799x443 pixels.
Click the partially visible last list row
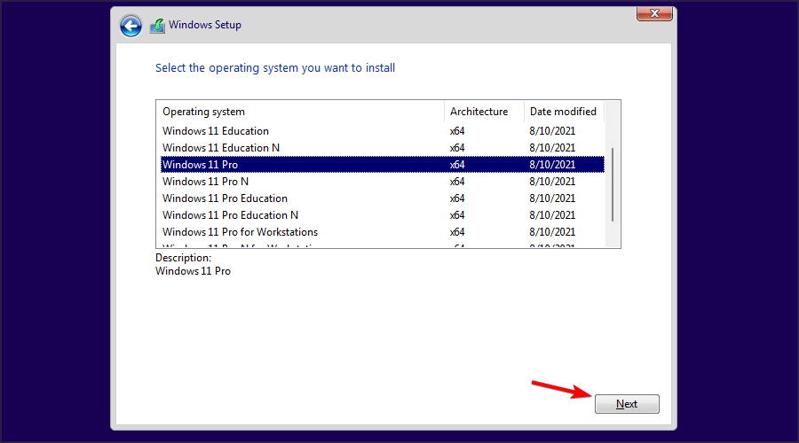[240, 245]
